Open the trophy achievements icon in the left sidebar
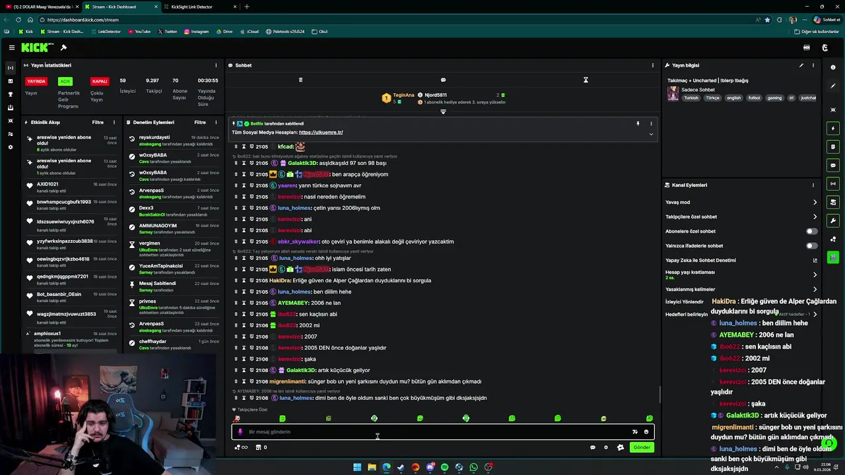Viewport: 845px width, 475px height. pos(10,94)
